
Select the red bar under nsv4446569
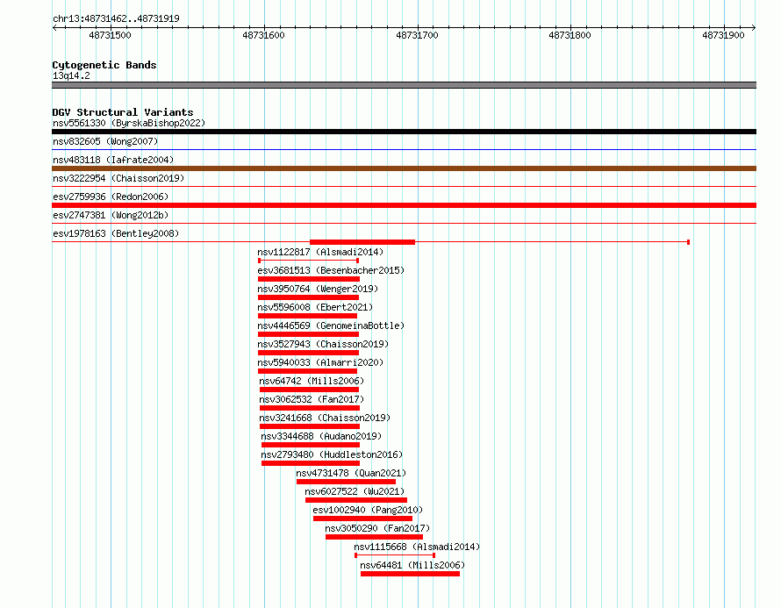[x=308, y=334]
